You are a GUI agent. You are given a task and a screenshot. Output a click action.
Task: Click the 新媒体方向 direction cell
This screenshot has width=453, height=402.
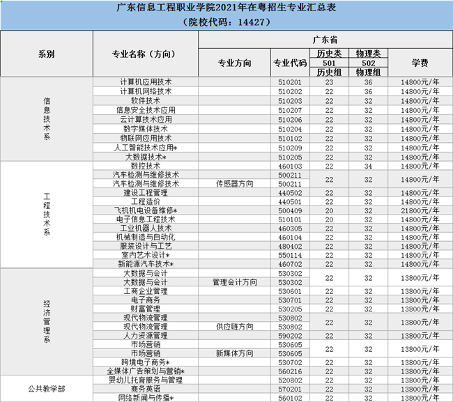pyautogui.click(x=235, y=353)
